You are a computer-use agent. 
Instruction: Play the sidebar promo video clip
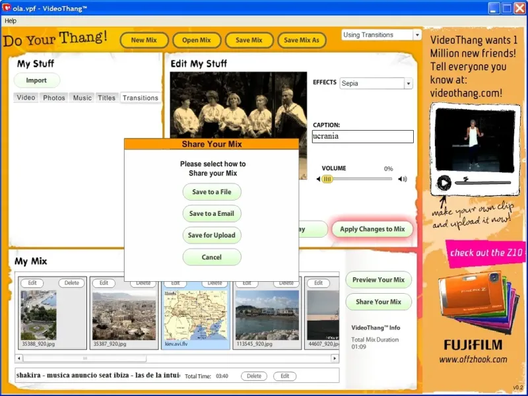444,183
